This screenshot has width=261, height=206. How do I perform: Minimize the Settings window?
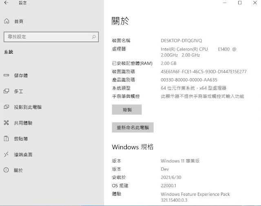(x=225, y=3)
